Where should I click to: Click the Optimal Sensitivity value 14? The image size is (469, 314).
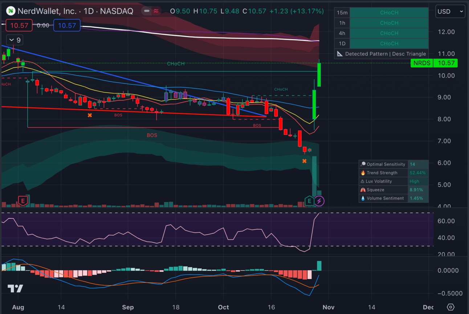(412, 164)
